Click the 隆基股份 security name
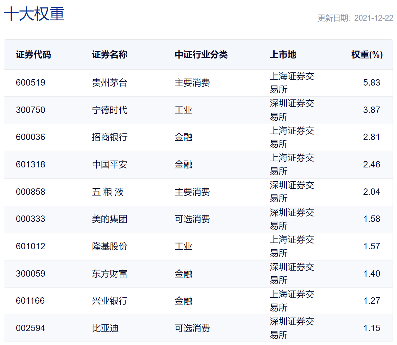This screenshot has height=345, width=397. pyautogui.click(x=110, y=246)
